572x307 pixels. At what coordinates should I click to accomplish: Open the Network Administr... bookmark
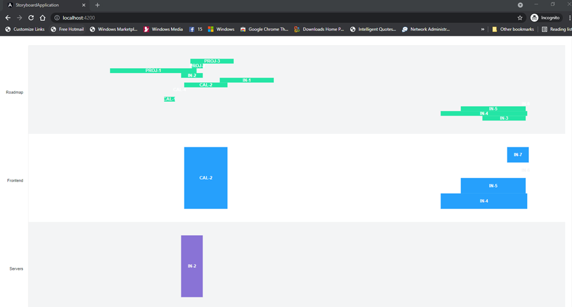[x=426, y=29]
